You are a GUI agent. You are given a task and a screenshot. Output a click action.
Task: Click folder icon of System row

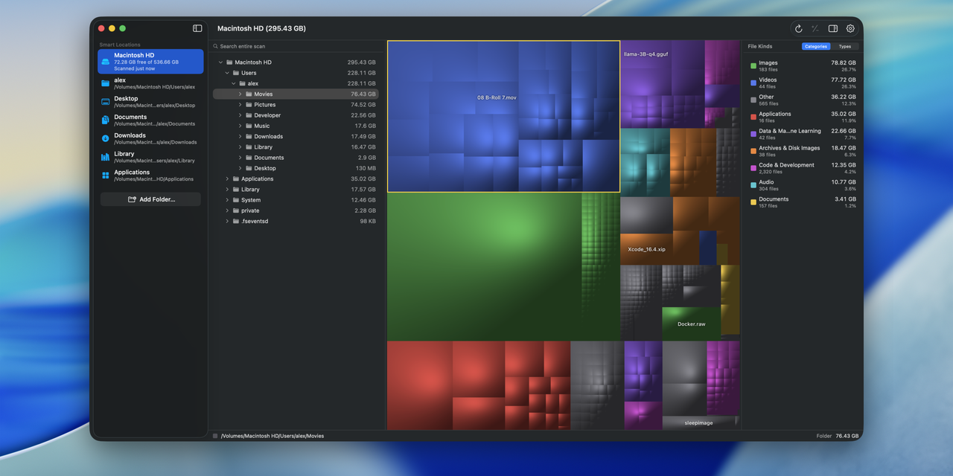click(236, 200)
